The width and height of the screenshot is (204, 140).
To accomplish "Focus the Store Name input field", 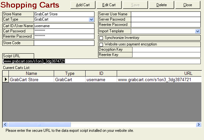I will pos(64,14).
